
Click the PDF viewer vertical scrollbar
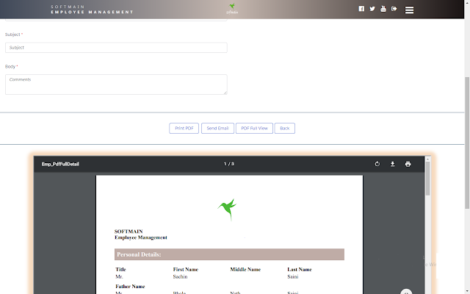point(427,179)
